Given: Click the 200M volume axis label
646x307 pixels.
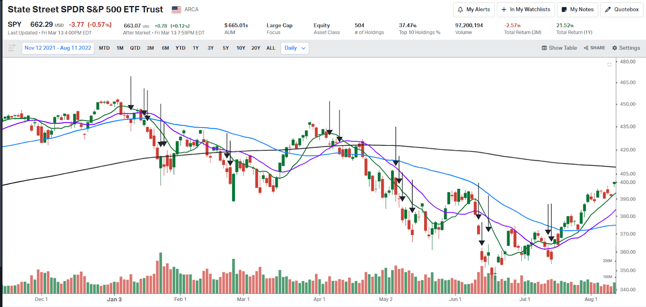Looking at the screenshot, I should coord(608,261).
